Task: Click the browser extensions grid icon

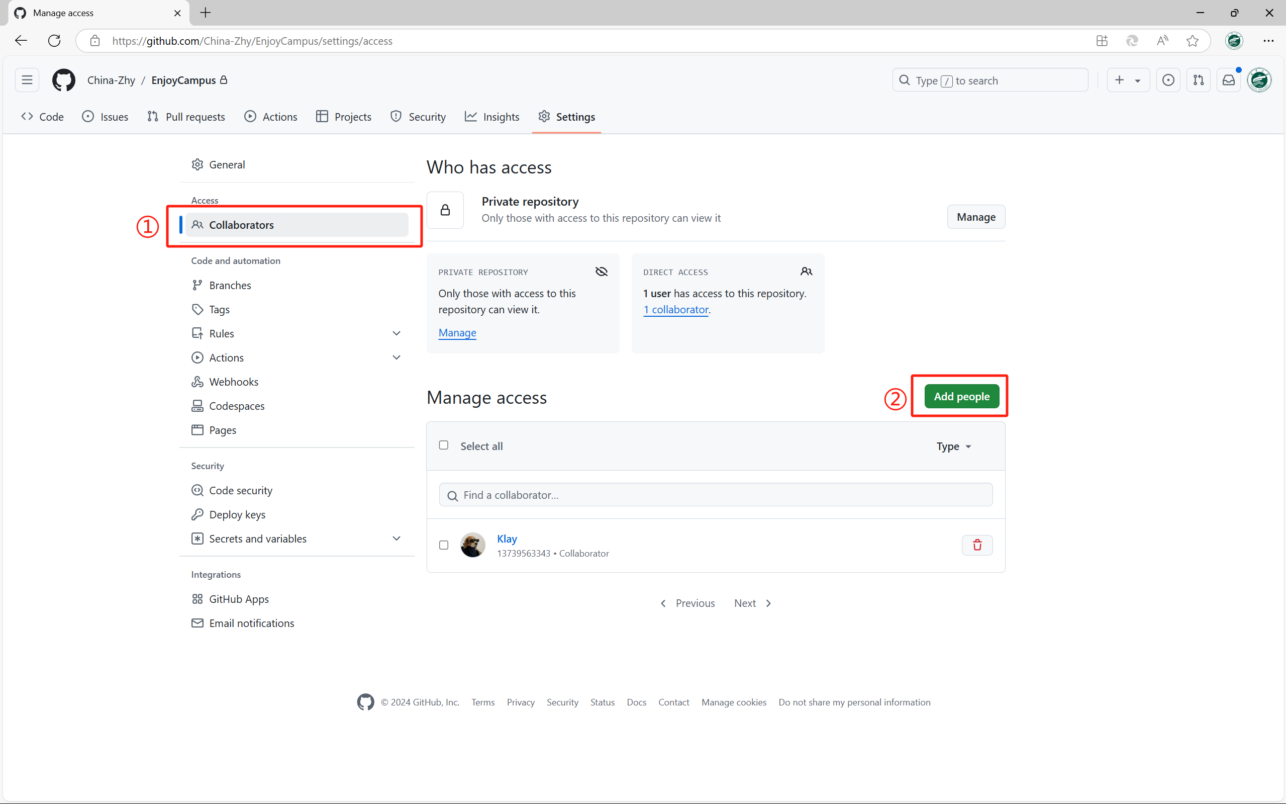Action: click(x=1102, y=41)
